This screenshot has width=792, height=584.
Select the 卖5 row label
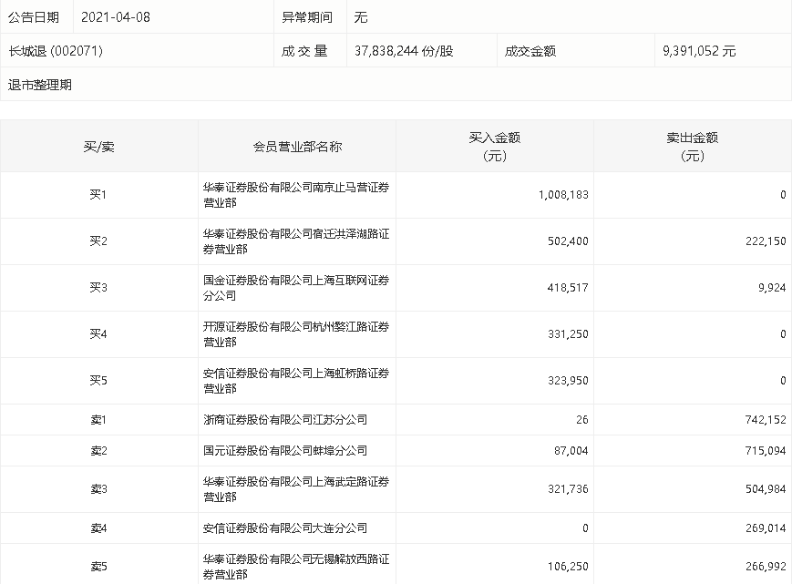click(98, 567)
